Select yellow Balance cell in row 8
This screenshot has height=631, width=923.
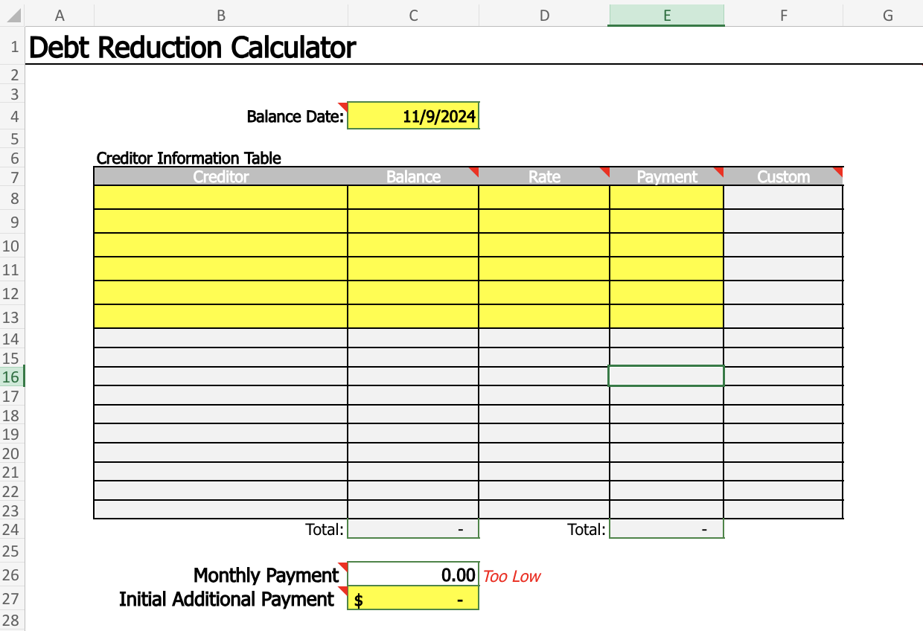click(x=413, y=197)
